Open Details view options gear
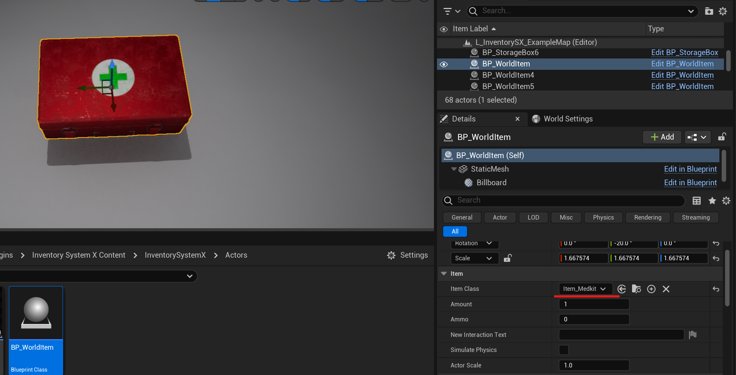The width and height of the screenshot is (736, 375). (726, 201)
